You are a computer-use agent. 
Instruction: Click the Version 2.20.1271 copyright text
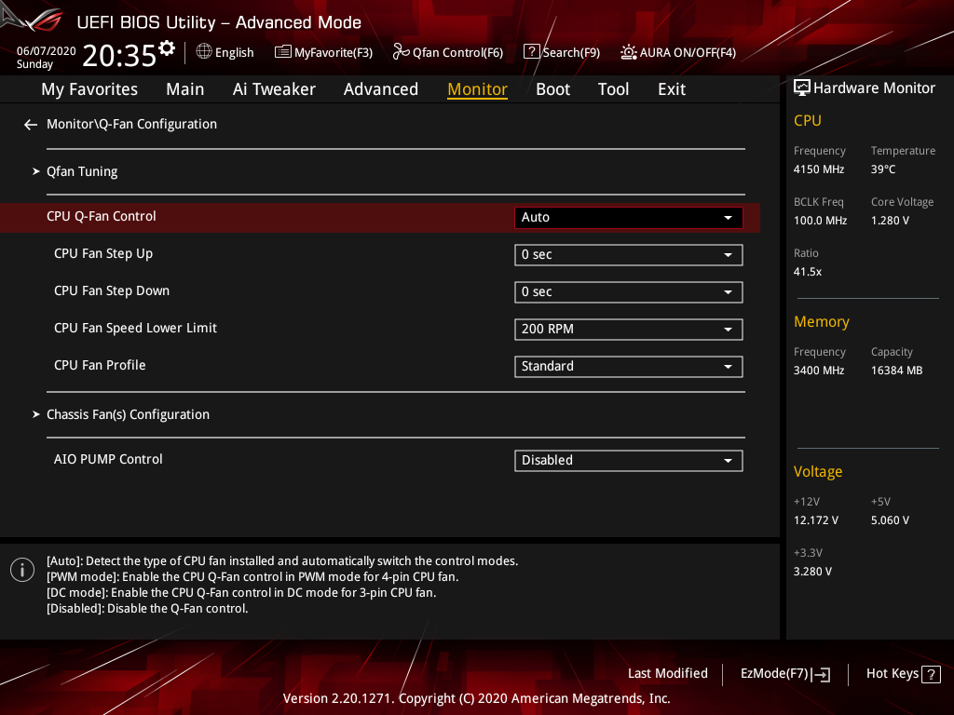click(x=476, y=698)
